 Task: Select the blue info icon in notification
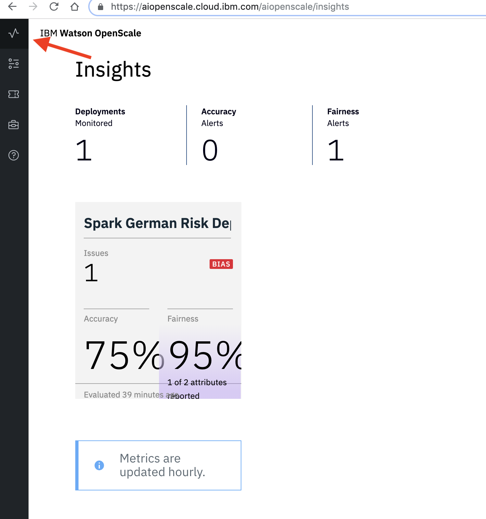coord(99,465)
